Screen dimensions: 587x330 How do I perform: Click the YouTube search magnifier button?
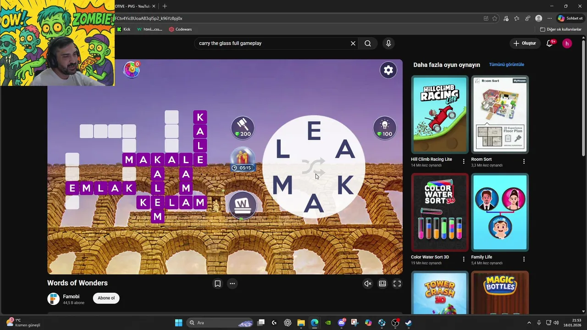coord(368,43)
